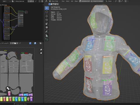Set selection mode to intersect
140x105 pixels.
(58, 4)
